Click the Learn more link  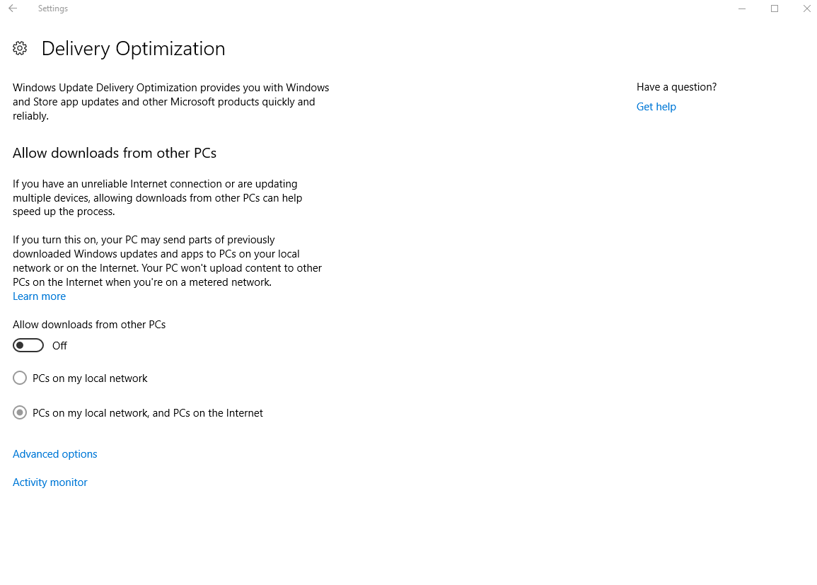(39, 296)
